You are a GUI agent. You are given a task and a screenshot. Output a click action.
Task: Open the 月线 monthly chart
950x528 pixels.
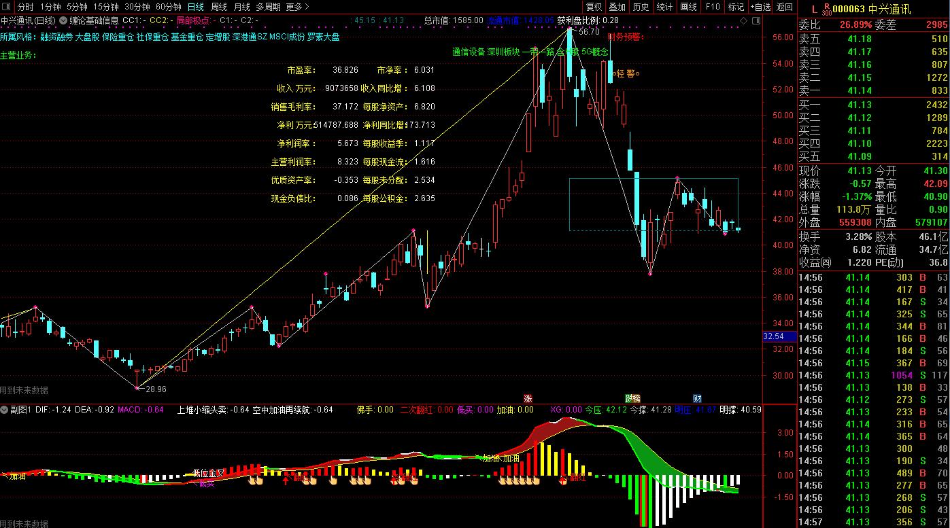point(242,7)
